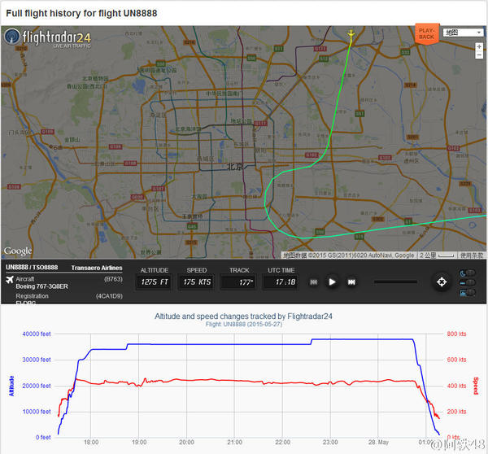Toggle the bottom picture option switch
The width and height of the screenshot is (488, 454).
[x=471, y=294]
